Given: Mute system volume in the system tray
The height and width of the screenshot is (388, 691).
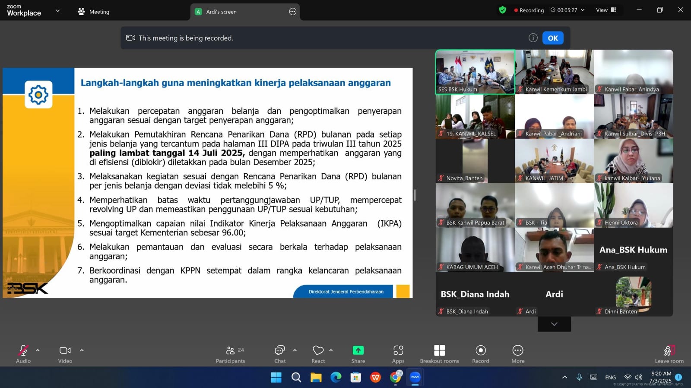Looking at the screenshot, I should coord(639,377).
